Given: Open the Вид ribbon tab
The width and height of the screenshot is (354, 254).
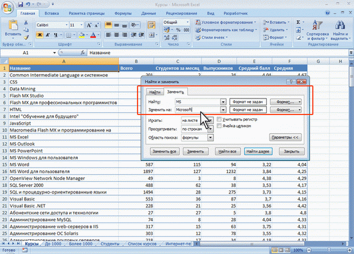Looking at the screenshot, I should 211,13.
